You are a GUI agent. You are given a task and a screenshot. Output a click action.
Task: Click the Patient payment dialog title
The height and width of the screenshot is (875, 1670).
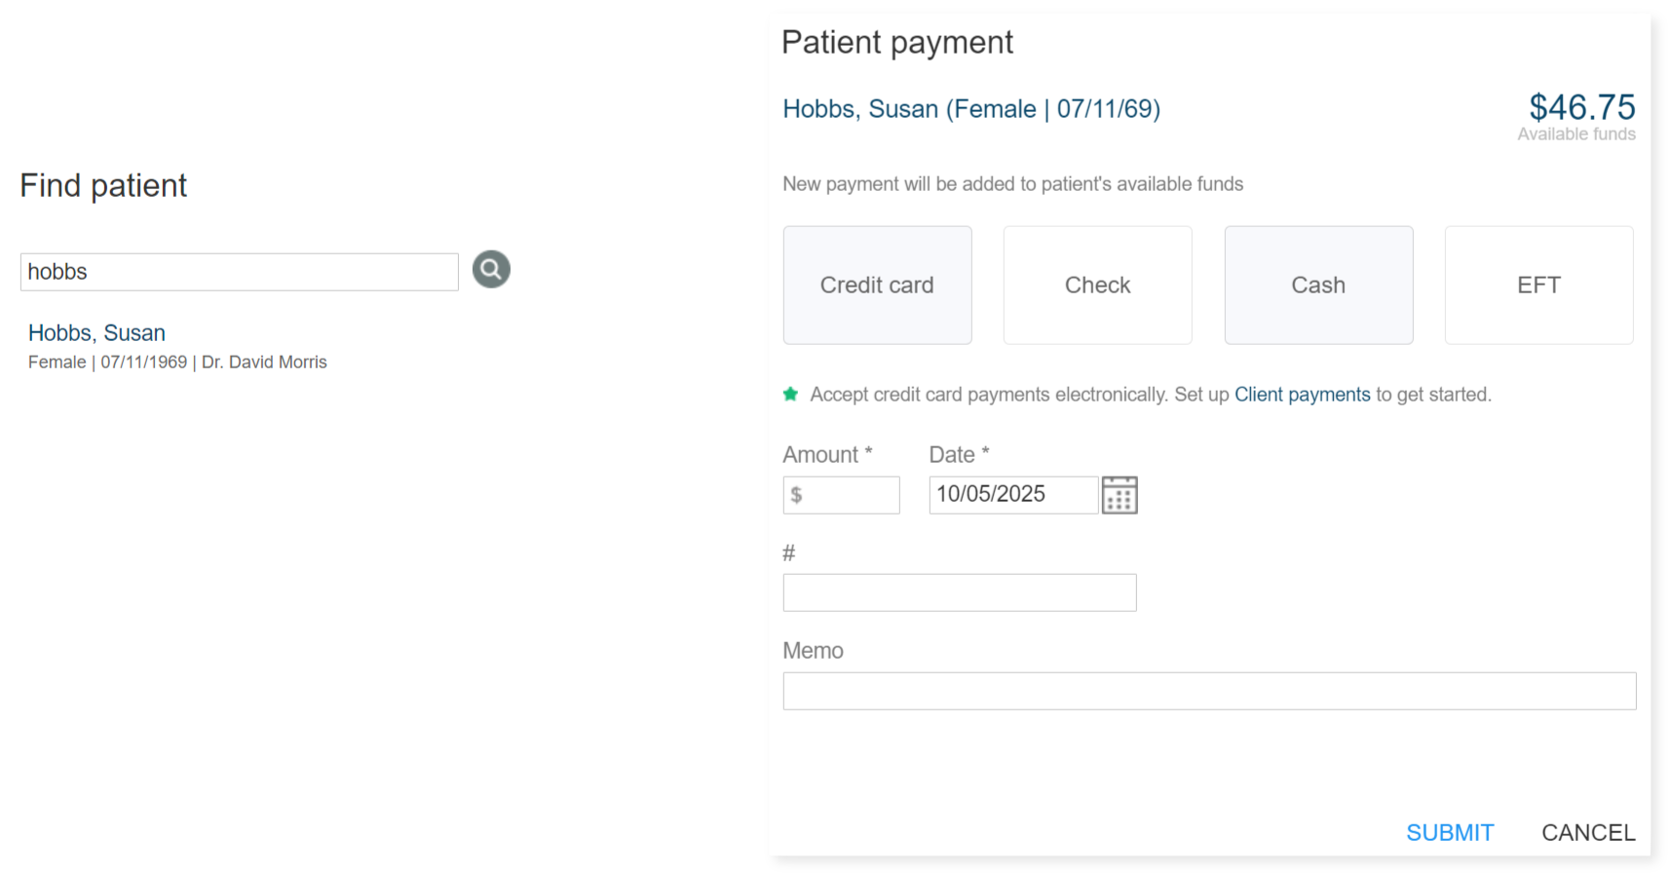click(x=896, y=43)
